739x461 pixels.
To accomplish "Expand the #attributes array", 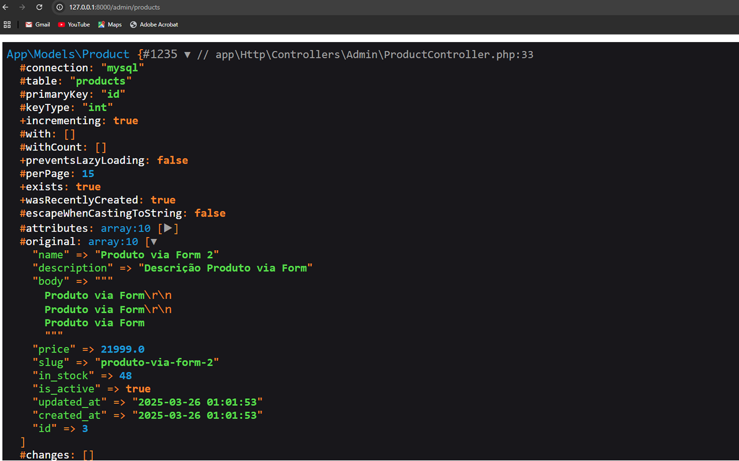I will pyautogui.click(x=168, y=228).
